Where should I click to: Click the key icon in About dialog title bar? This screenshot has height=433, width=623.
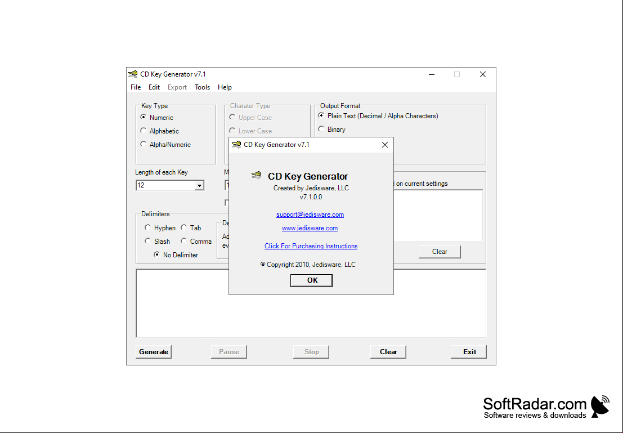tap(236, 144)
